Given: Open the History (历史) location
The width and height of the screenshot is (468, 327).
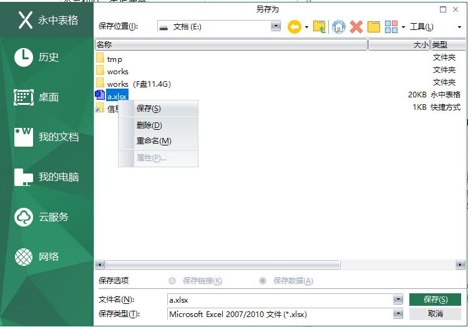Looking at the screenshot, I should point(36,57).
